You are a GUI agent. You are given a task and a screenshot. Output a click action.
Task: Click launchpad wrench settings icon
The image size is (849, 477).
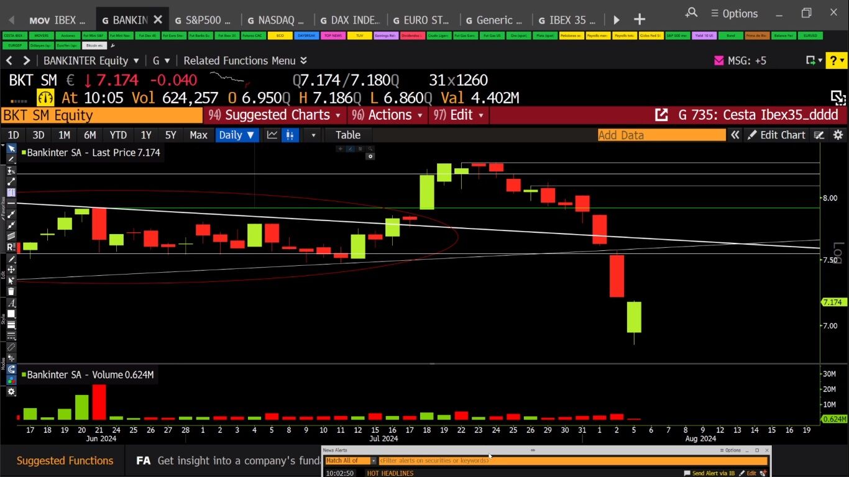112,45
